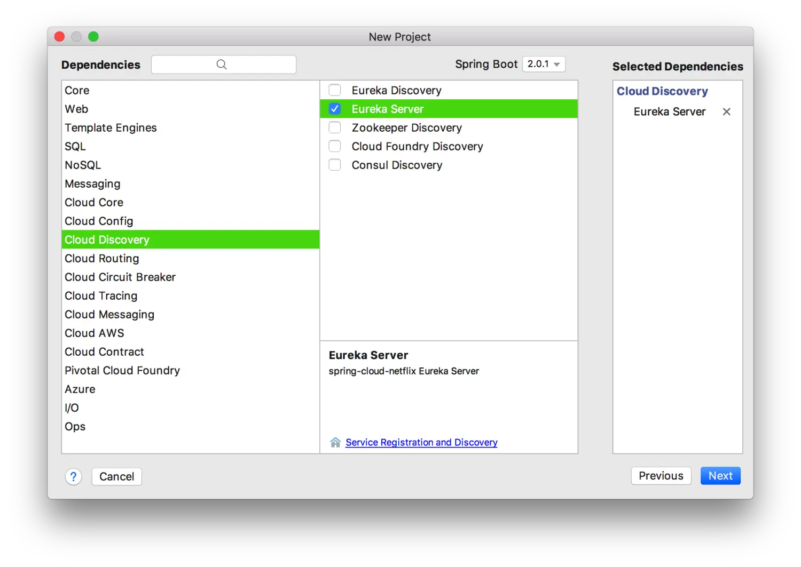The width and height of the screenshot is (801, 567).
Task: Switch to the Cloud Routing category
Action: pyautogui.click(x=191, y=258)
